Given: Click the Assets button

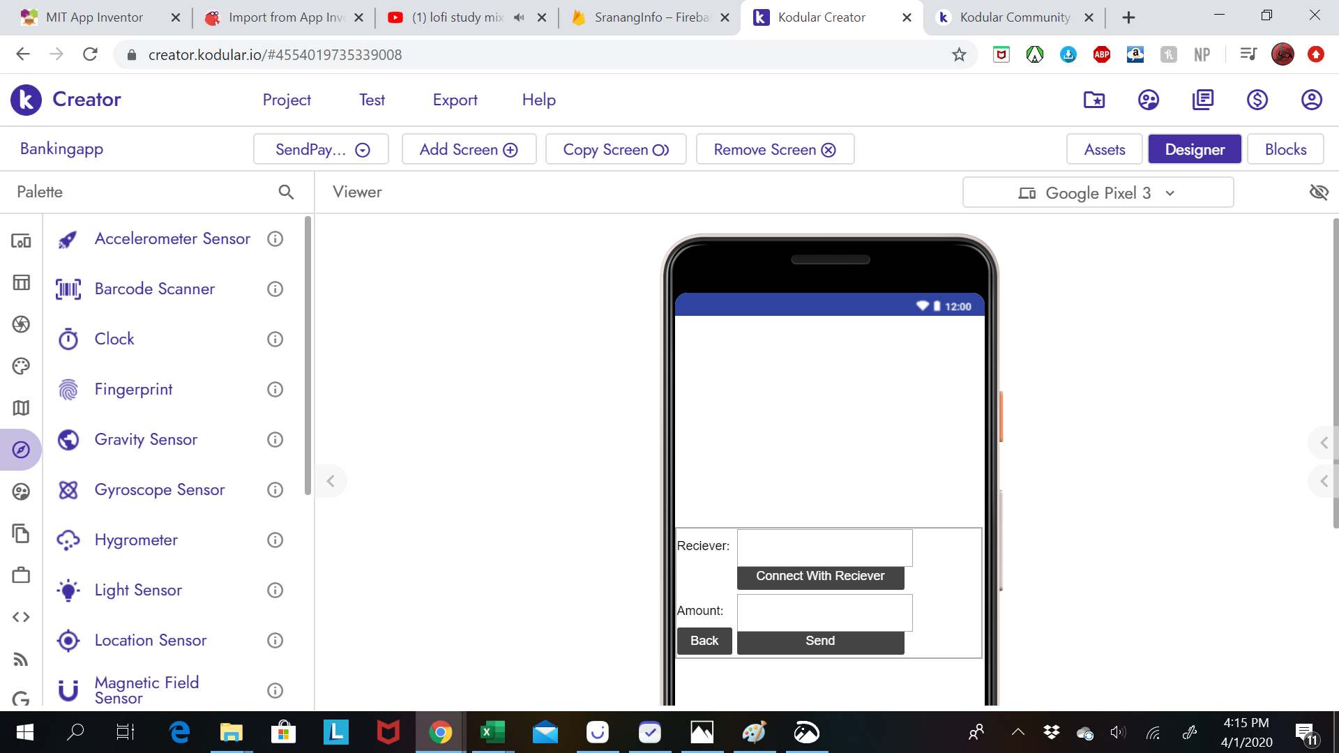Looking at the screenshot, I should (x=1104, y=149).
